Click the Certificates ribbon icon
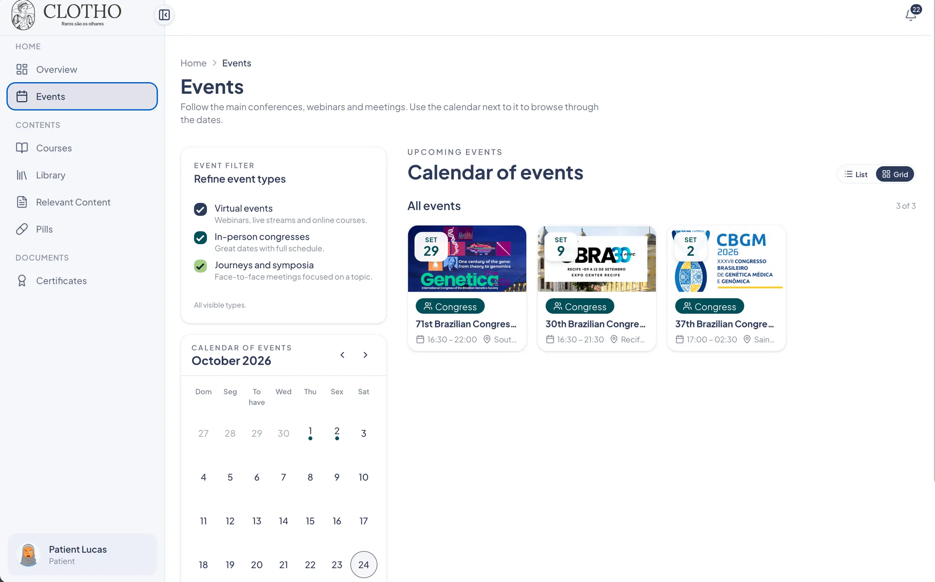This screenshot has width=935, height=582. [x=22, y=281]
